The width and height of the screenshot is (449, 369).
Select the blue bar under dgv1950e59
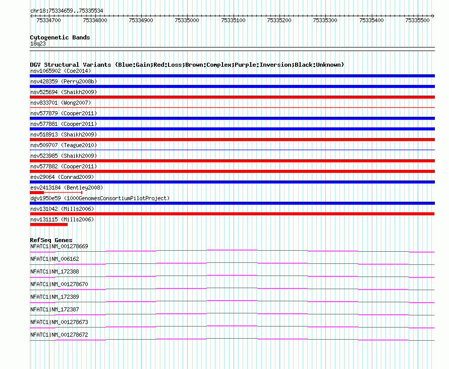(232, 203)
